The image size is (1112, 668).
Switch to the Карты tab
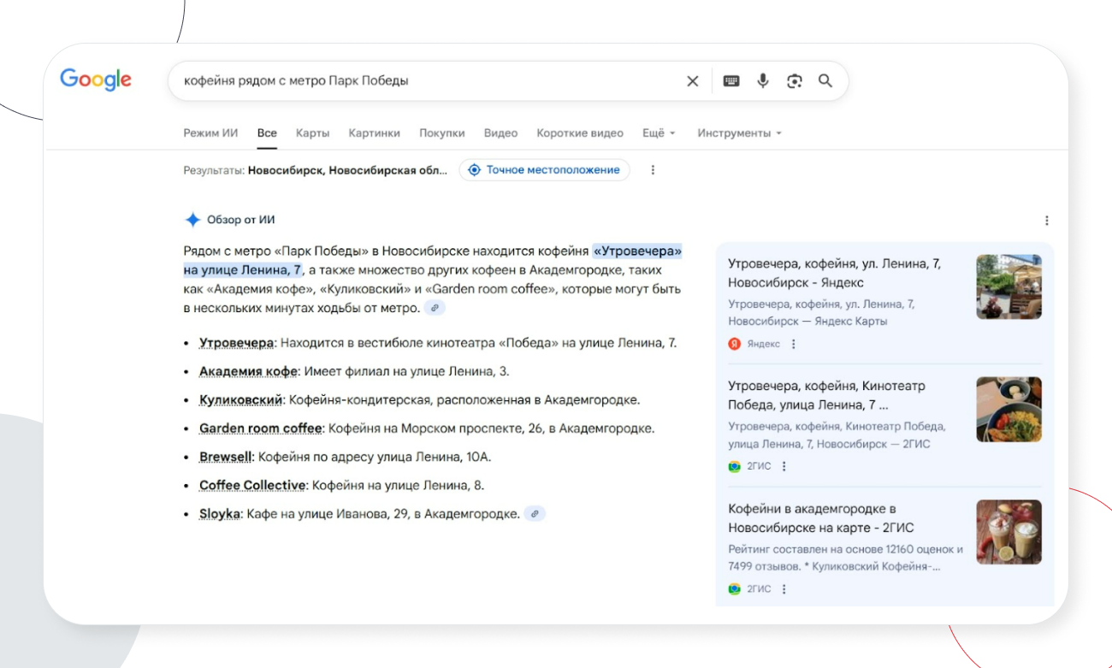[312, 133]
